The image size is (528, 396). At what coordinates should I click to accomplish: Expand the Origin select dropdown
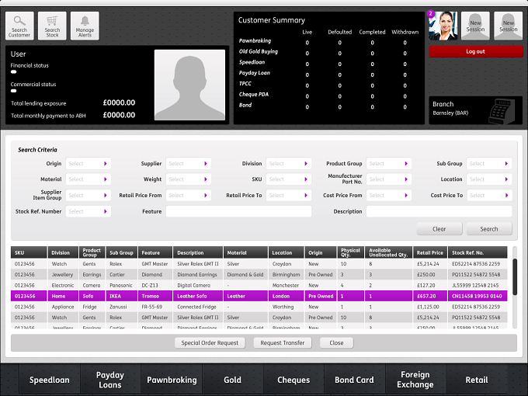[89, 164]
